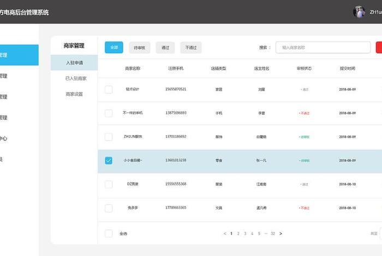Click phone number 17789663365

[x=176, y=208]
